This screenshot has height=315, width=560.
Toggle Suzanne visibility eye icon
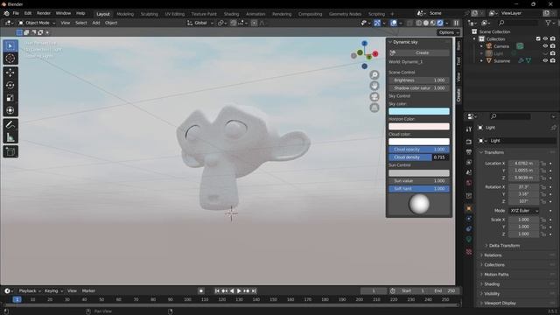tap(545, 60)
